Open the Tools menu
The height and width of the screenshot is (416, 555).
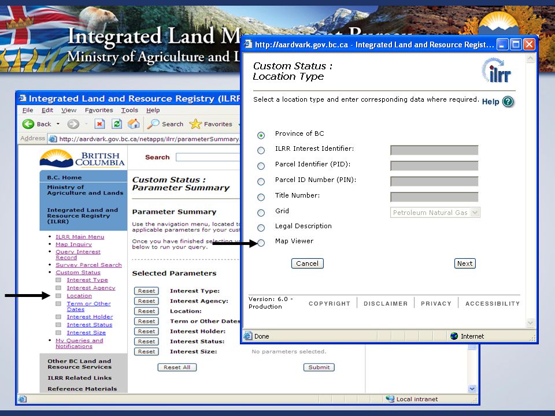tap(129, 110)
